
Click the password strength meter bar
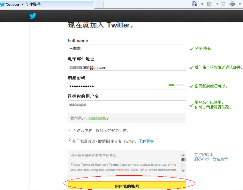click(176, 85)
